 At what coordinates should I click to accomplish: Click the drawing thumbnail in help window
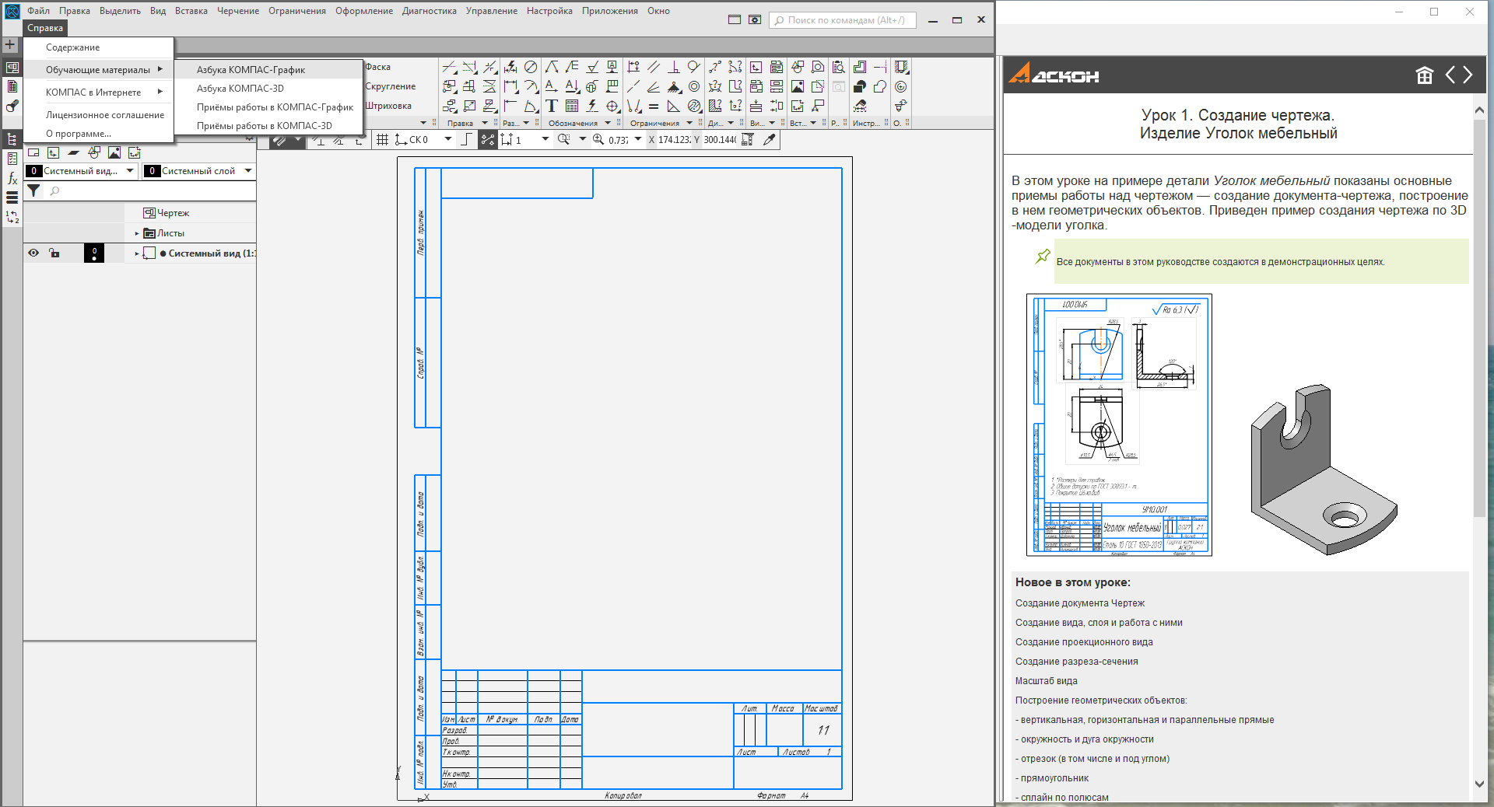pyautogui.click(x=1119, y=424)
